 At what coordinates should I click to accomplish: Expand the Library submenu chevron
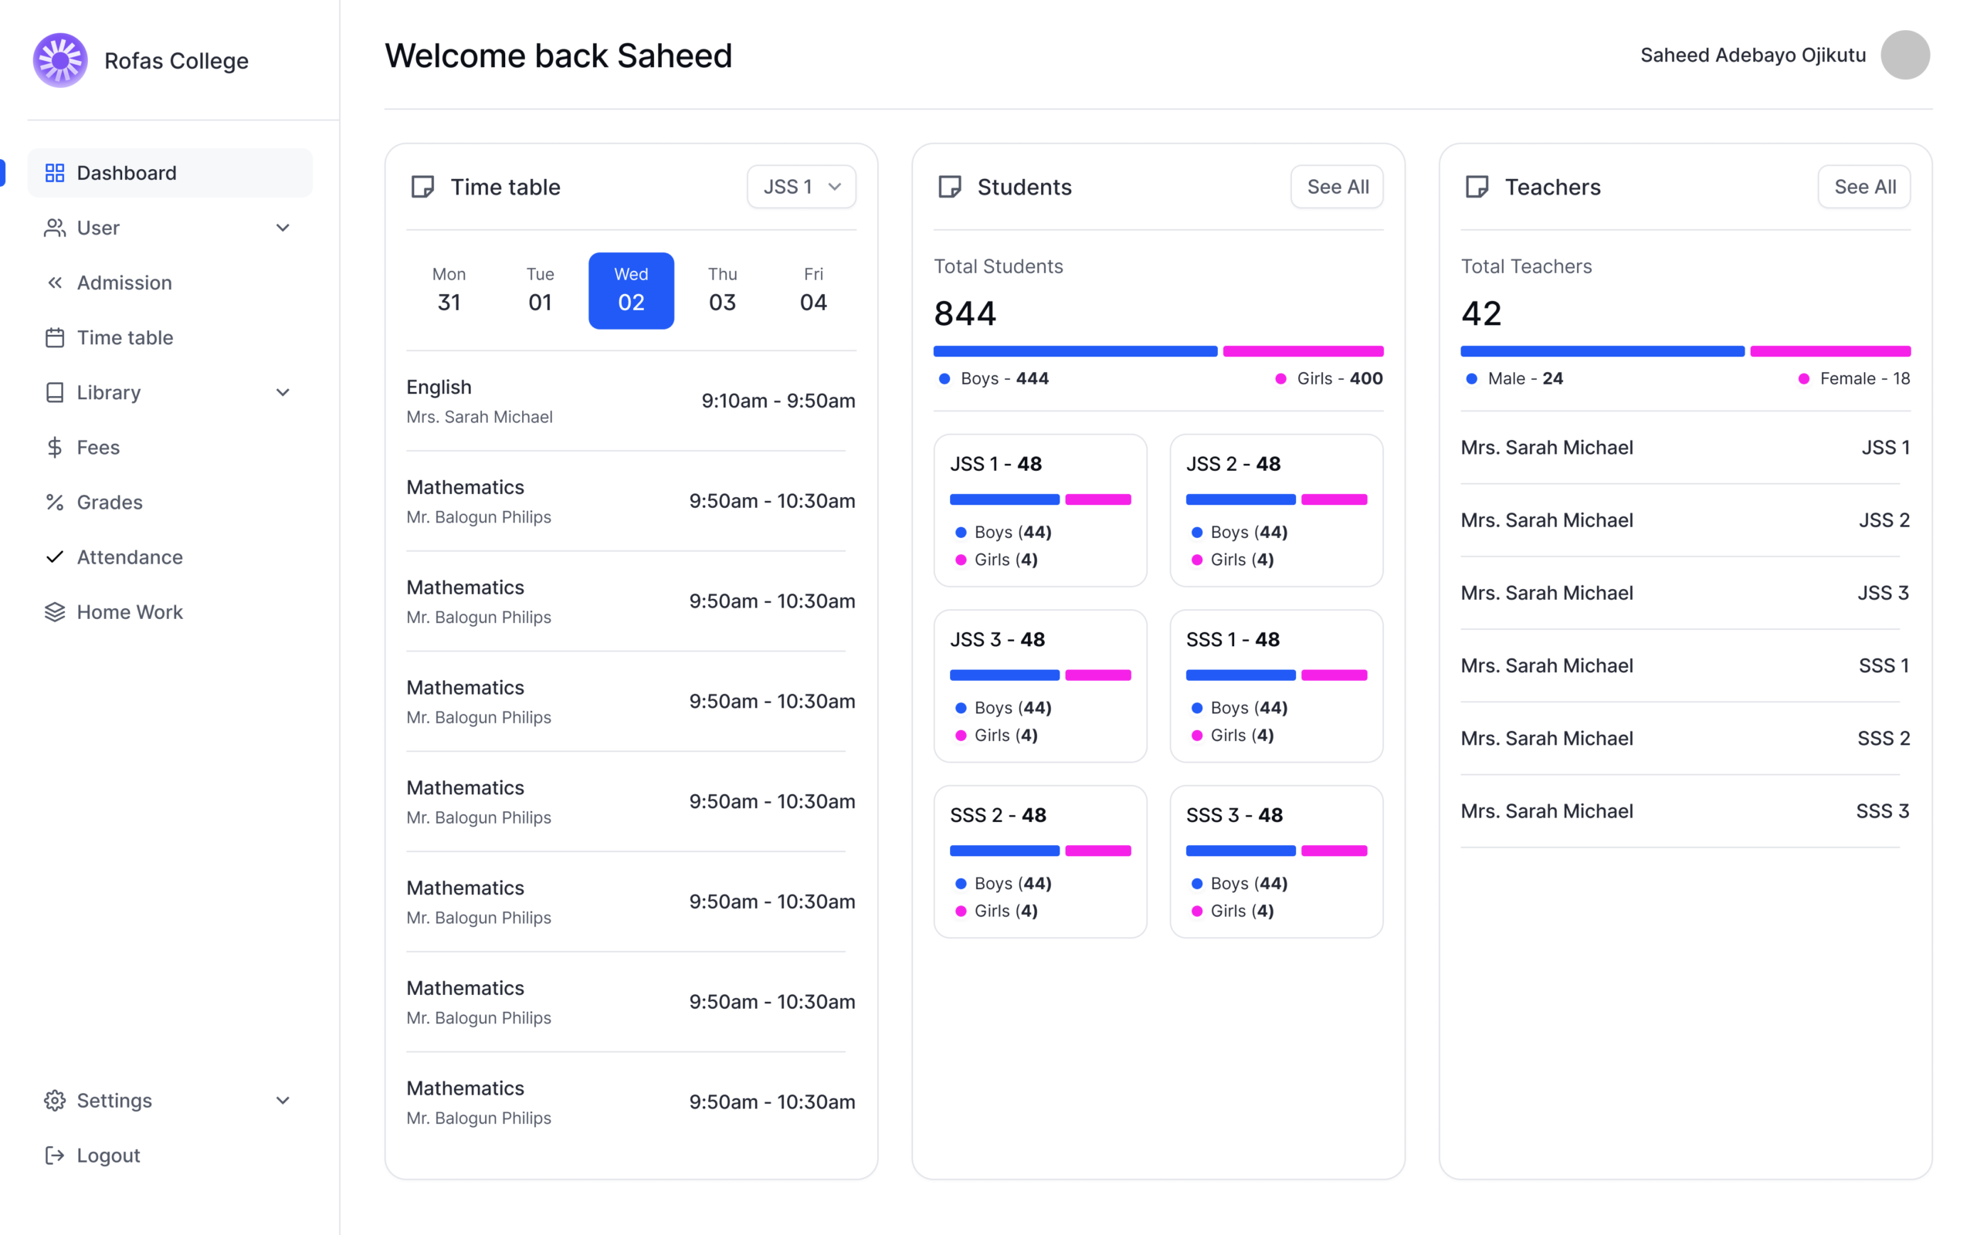tap(283, 393)
